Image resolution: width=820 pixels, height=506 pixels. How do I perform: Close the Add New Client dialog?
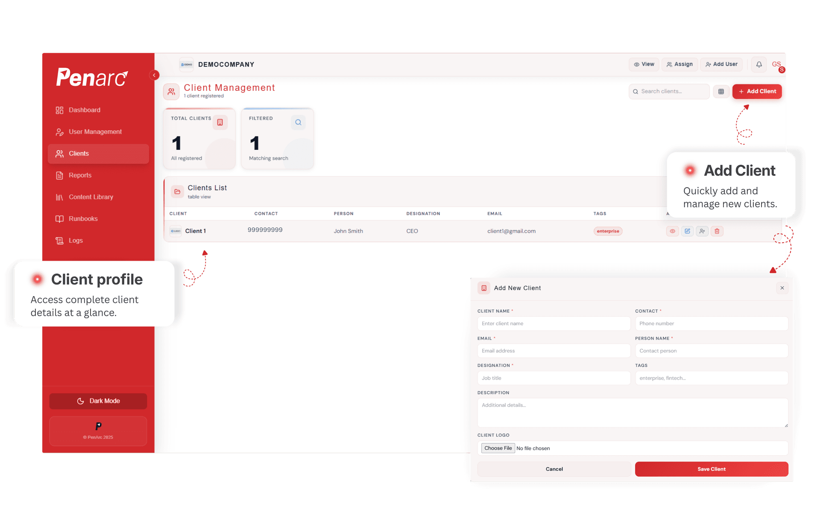click(782, 288)
